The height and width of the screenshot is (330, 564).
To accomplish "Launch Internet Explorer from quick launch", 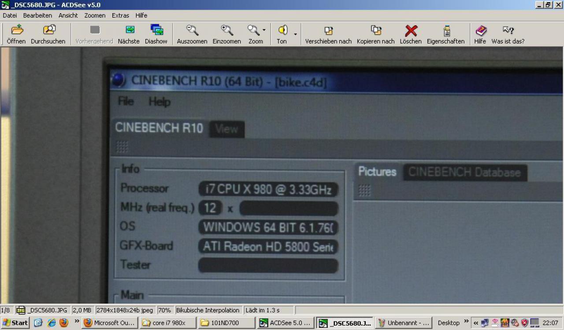I will point(52,323).
